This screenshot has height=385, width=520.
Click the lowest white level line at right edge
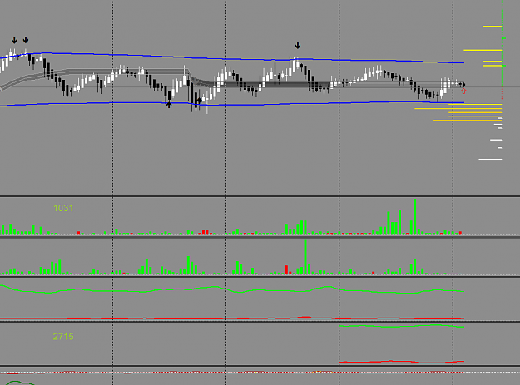490,160
